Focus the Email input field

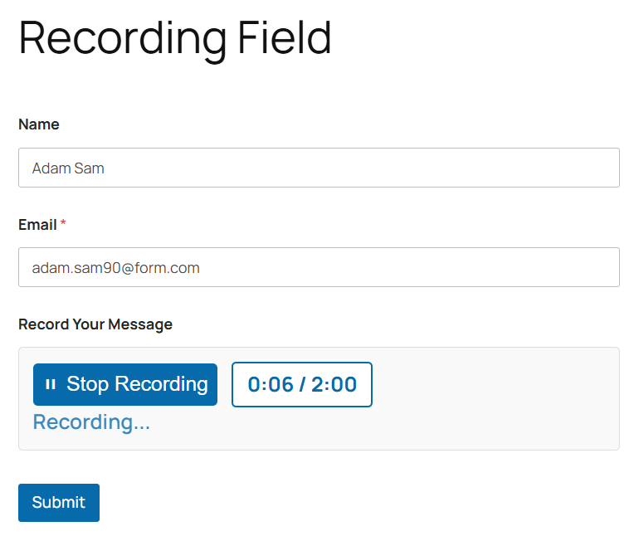pos(319,267)
